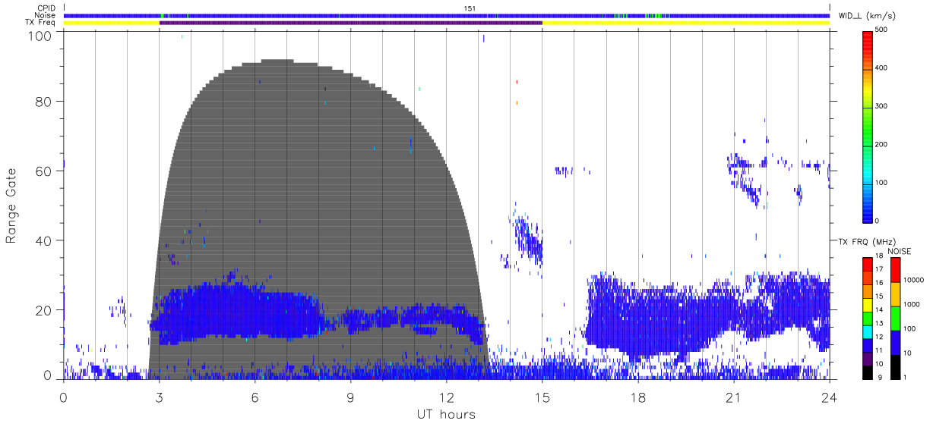Screen dimensions: 933x430
Task: Click the 40 tick on Range Gate axis
Action: tap(43, 240)
